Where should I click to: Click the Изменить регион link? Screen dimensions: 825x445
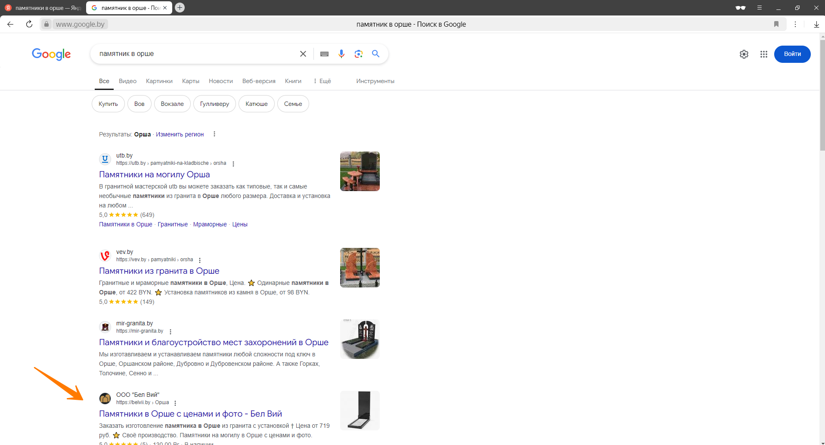click(180, 134)
